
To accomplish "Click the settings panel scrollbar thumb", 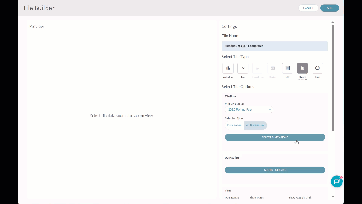I will (x=333, y=78).
